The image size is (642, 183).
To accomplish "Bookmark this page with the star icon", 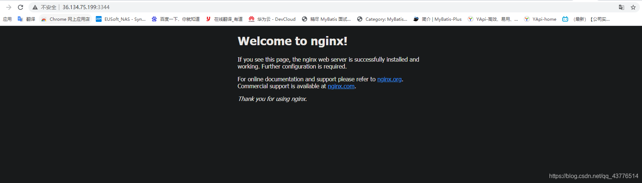I will point(633,7).
